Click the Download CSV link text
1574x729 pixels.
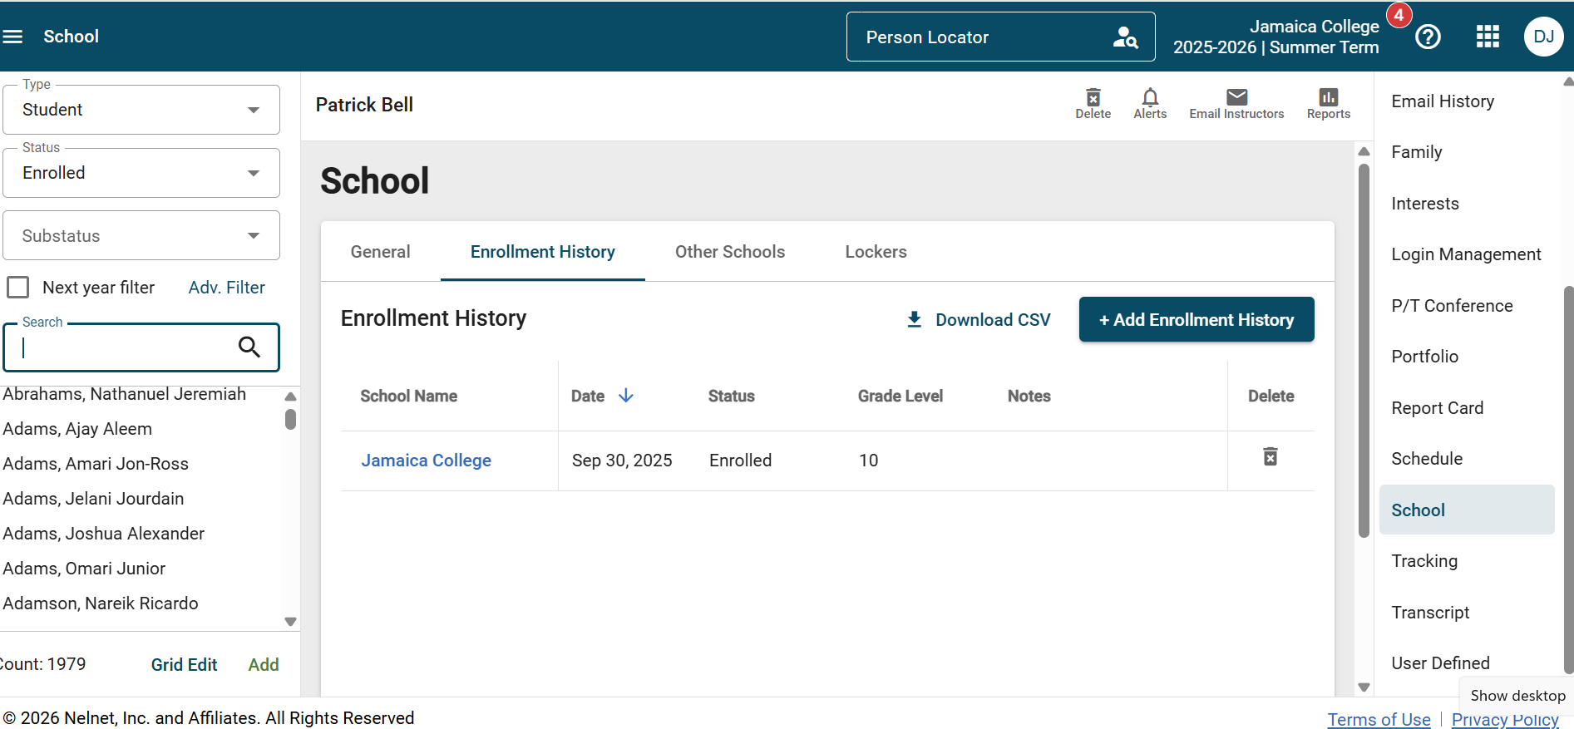993,320
